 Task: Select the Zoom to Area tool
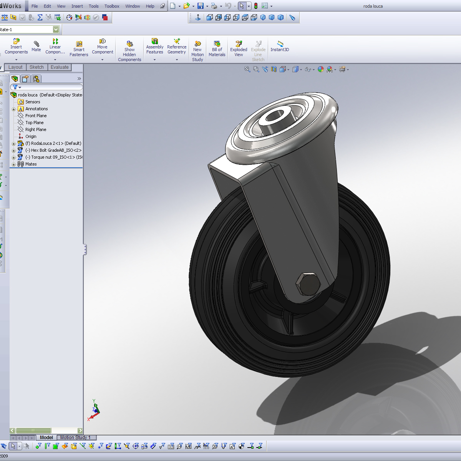tap(255, 70)
